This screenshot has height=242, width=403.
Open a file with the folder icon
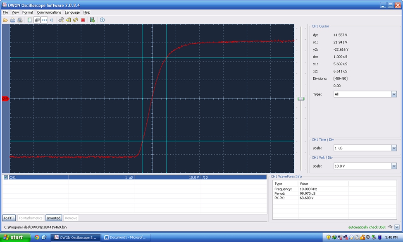coord(5,20)
